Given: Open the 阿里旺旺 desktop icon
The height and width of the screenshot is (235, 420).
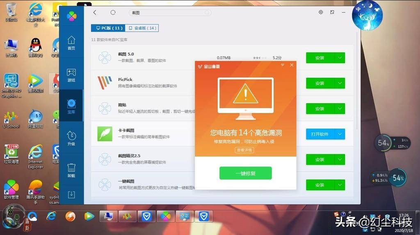Looking at the screenshot, I should (35, 119).
